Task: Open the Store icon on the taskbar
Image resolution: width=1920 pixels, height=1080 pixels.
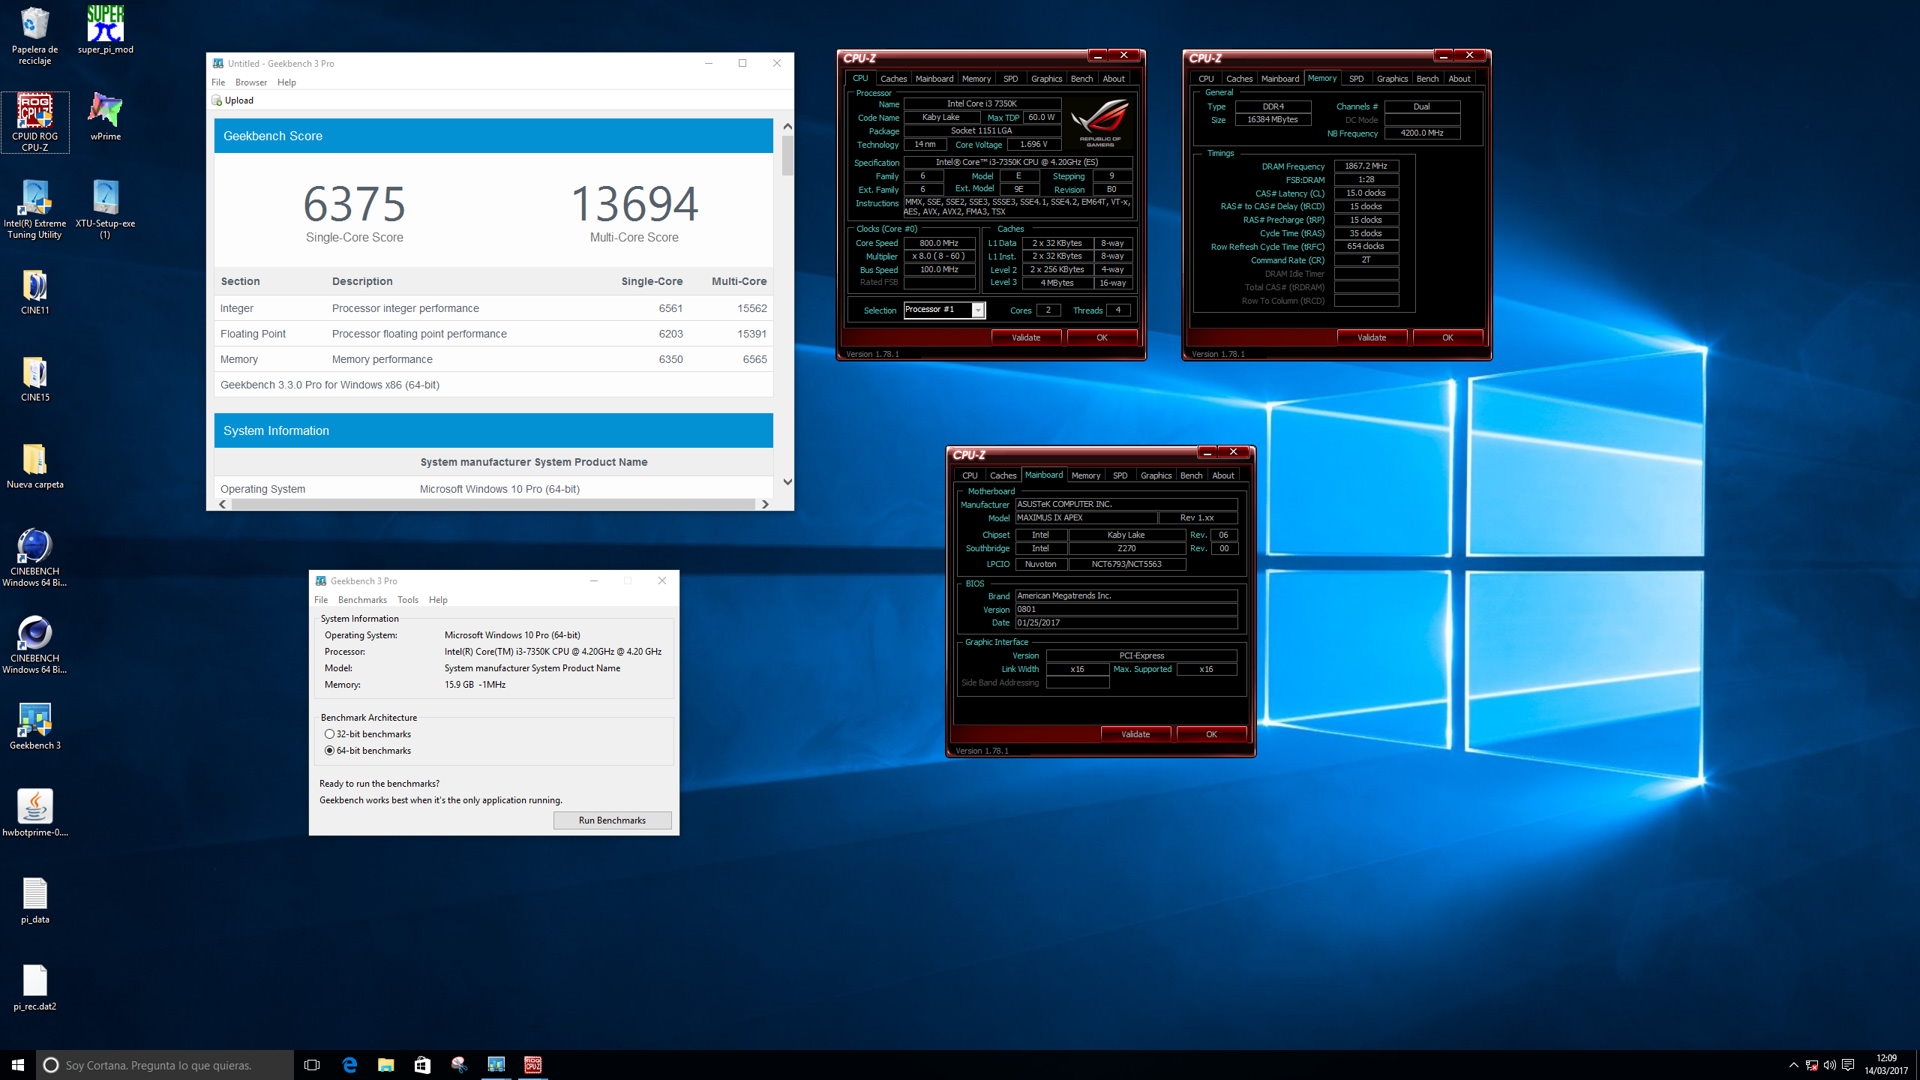Action: click(x=422, y=1065)
